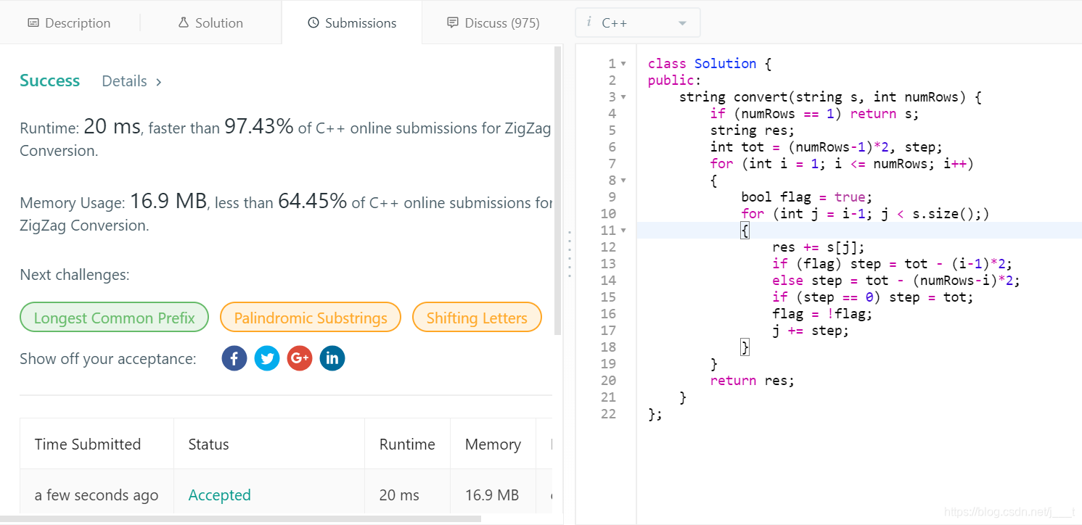
Task: Share acceptance on Twitter icon
Action: coord(267,358)
